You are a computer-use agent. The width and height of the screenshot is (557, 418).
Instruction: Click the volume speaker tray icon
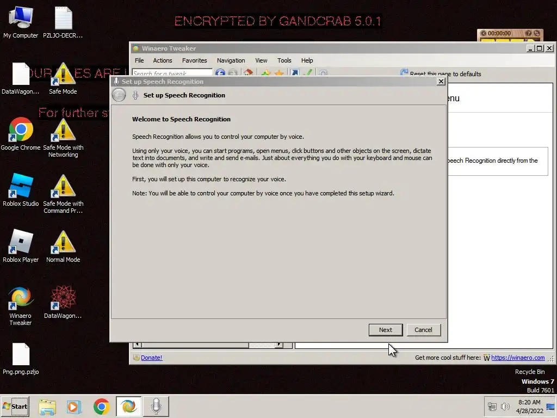pos(505,407)
